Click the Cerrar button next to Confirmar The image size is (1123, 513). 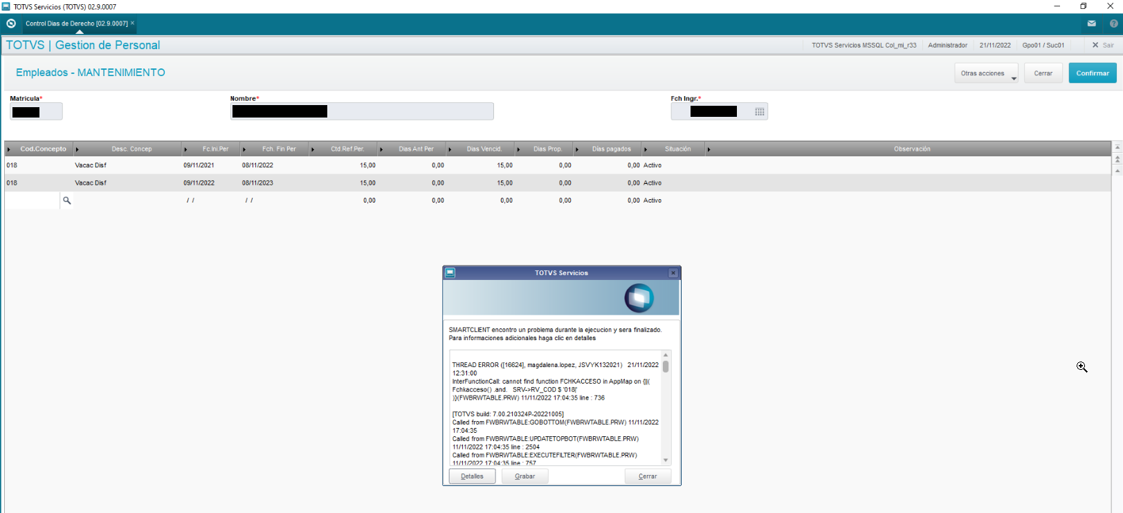[x=1043, y=73]
